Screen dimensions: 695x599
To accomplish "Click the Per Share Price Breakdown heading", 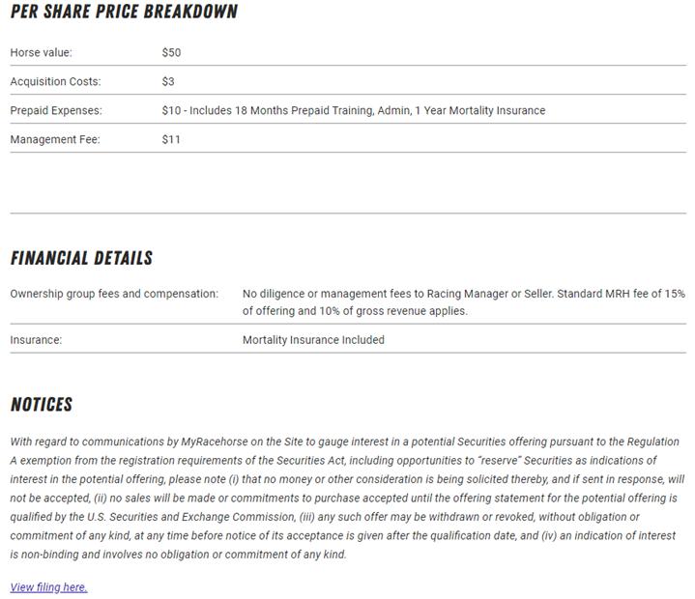I will point(124,13).
